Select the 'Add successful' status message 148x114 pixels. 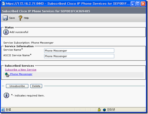point(19,32)
